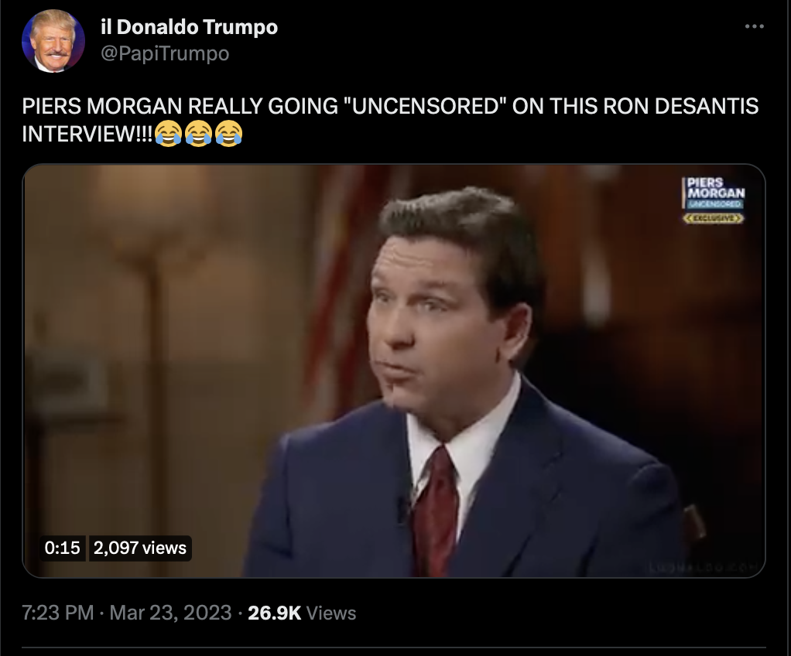
Task: Click the 2,097 views video badge
Action: pyautogui.click(x=140, y=548)
